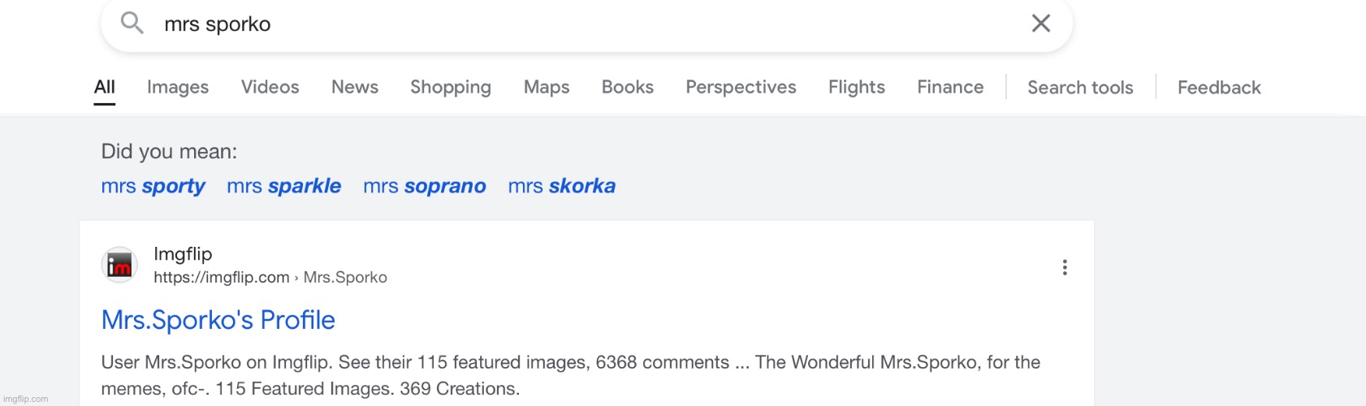Select the Books tab

(x=628, y=87)
